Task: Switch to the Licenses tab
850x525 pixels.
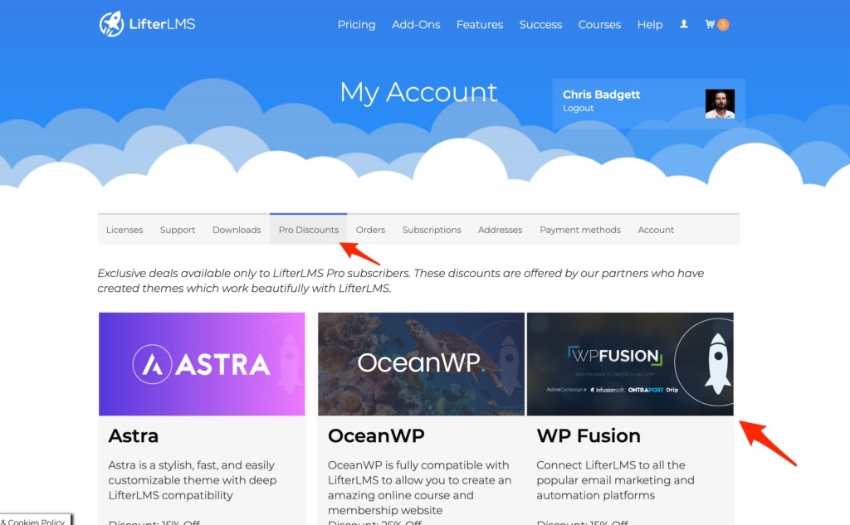Action: [125, 230]
